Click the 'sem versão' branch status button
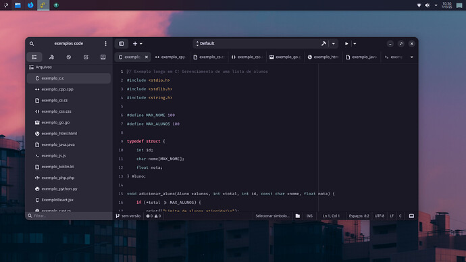 point(128,216)
